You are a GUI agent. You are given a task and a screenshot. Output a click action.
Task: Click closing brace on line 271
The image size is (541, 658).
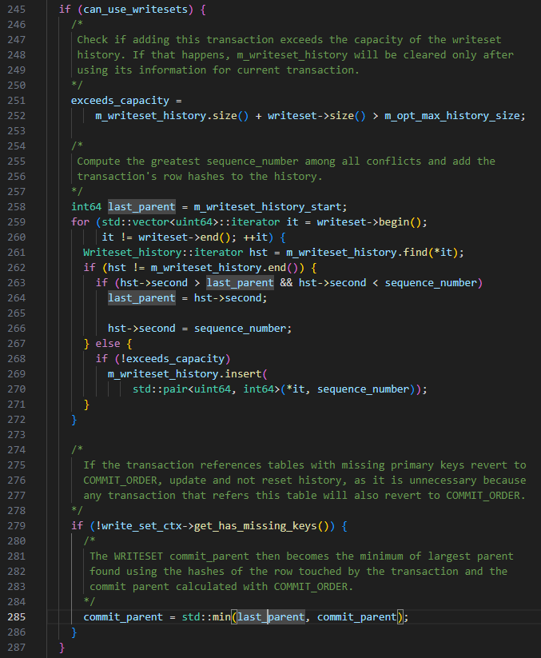tap(86, 405)
